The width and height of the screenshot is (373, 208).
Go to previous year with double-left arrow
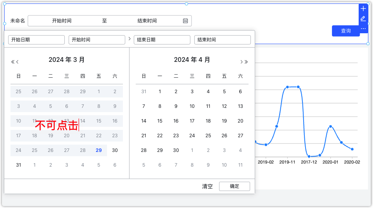pyautogui.click(x=13, y=62)
